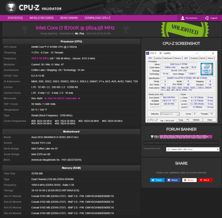
Task: Open the Benchmark menu item
Action: pos(69,18)
